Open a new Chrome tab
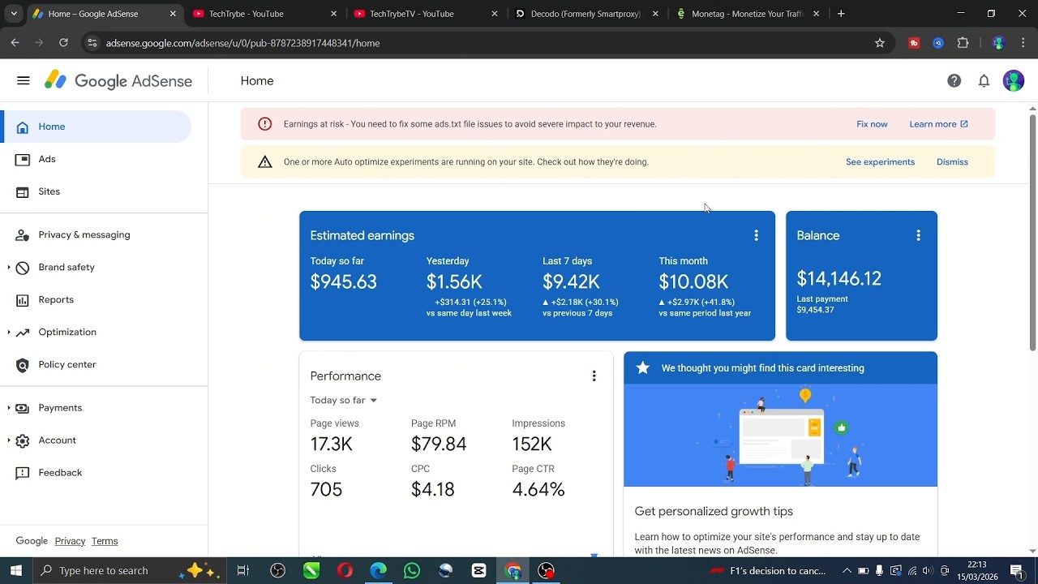Image resolution: width=1038 pixels, height=584 pixels. coord(841,14)
